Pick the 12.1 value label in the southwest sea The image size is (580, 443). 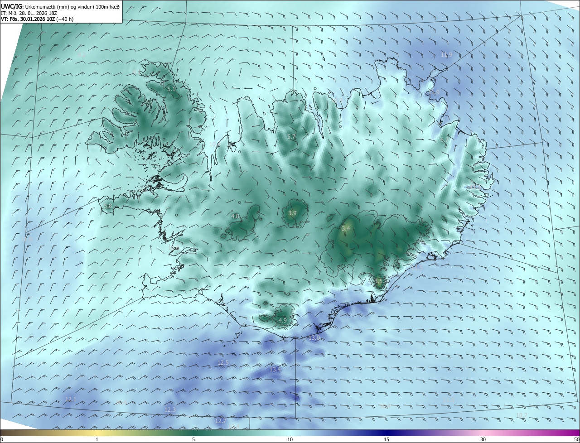coord(71,400)
